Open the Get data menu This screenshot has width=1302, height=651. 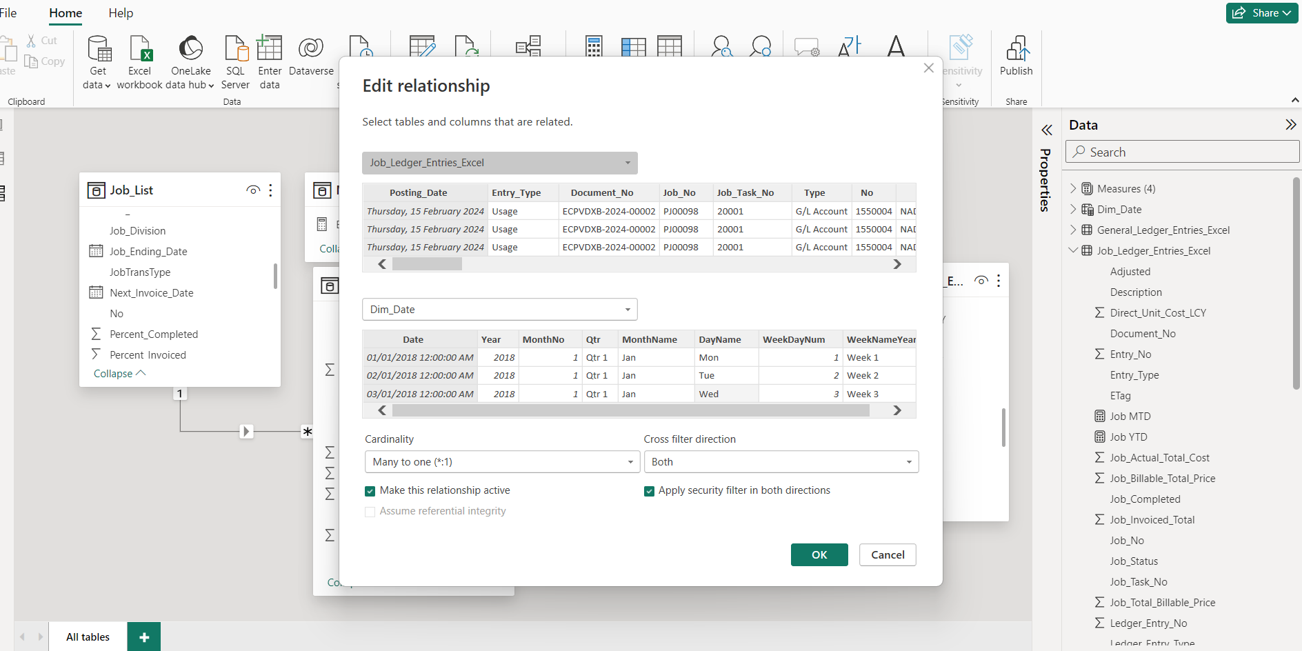tap(97, 63)
